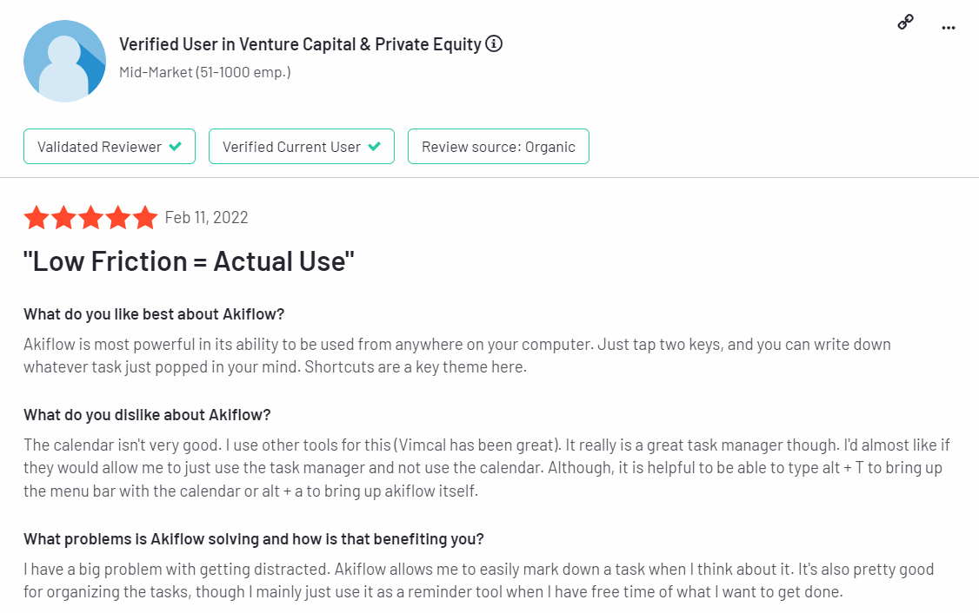979x613 pixels.
Task: Click the Verified User in Venture Capital name
Action: tap(300, 44)
